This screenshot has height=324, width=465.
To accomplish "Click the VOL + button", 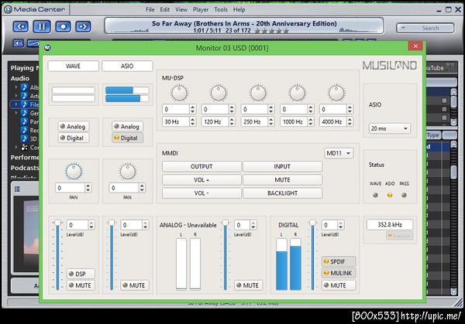I will 201,179.
